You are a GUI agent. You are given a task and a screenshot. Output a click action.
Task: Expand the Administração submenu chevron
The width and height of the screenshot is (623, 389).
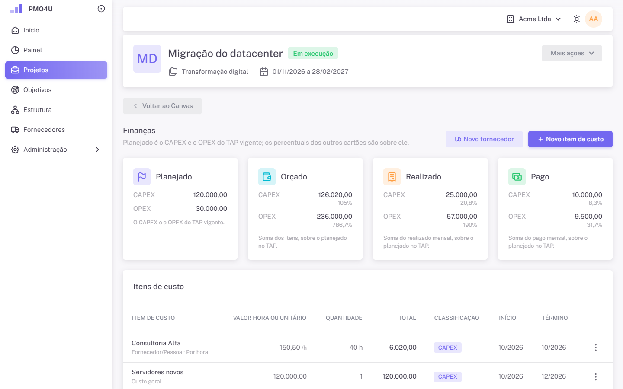coord(97,150)
